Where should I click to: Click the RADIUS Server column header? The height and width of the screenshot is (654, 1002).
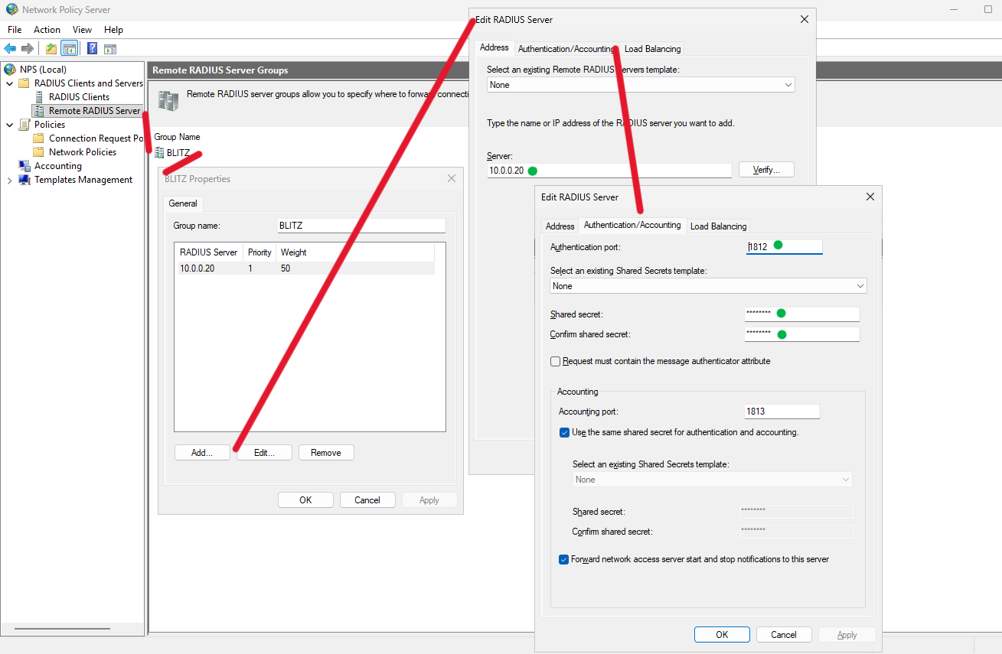click(x=209, y=252)
